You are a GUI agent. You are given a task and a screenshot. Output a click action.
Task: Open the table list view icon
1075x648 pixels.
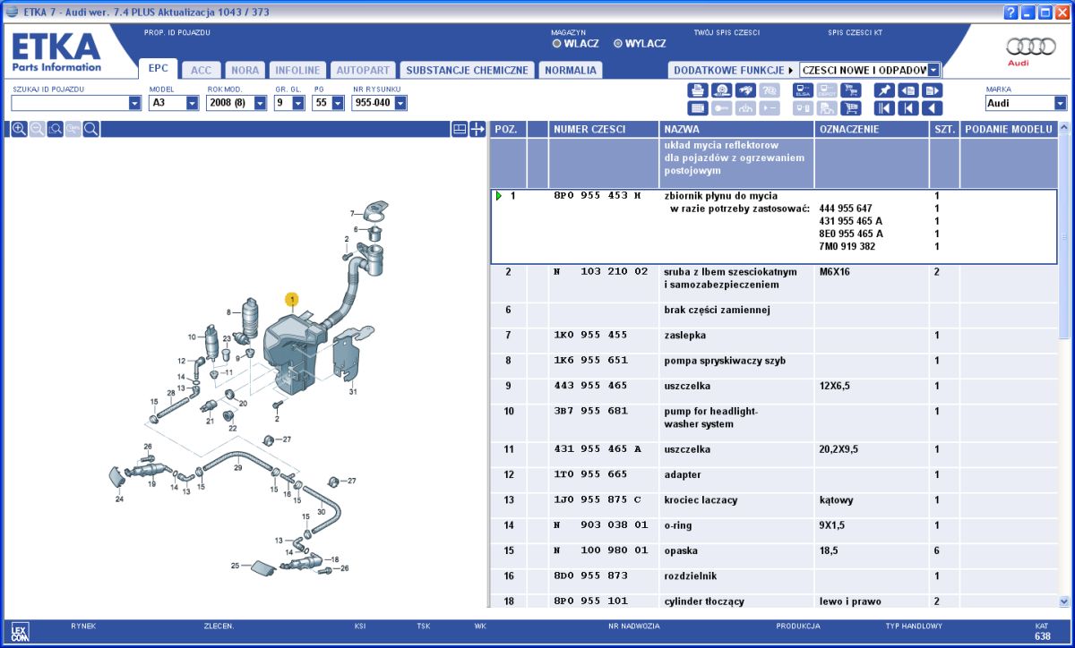click(x=698, y=108)
